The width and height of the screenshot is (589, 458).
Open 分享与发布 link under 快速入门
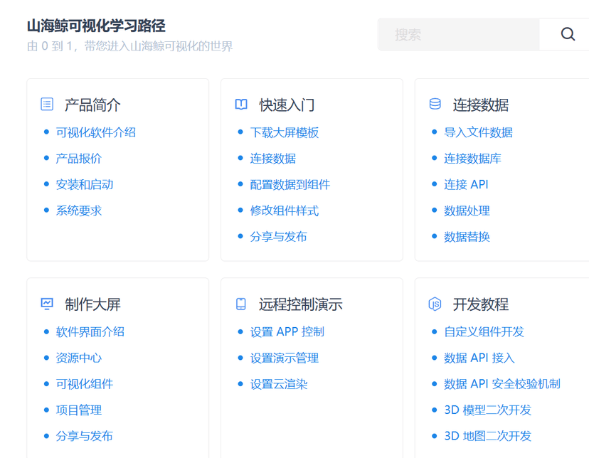click(x=279, y=237)
